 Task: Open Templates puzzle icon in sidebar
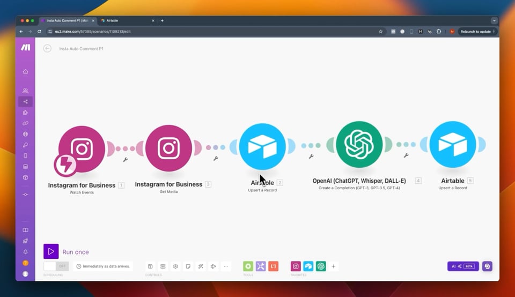(x=25, y=113)
